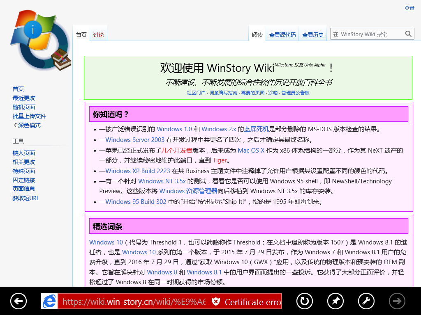The width and height of the screenshot is (421, 315).
Task: Open the Windows Server 2003 link
Action: pyautogui.click(x=135, y=140)
